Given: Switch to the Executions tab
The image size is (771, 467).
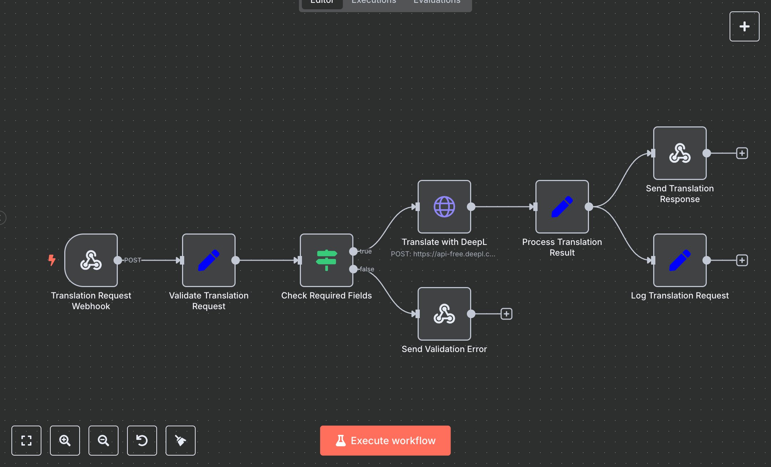Looking at the screenshot, I should (x=373, y=3).
